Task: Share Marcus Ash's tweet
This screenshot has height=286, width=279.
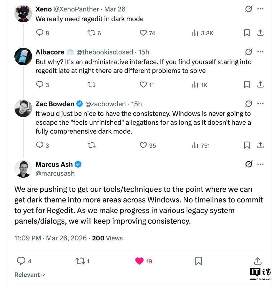Action: [258, 261]
